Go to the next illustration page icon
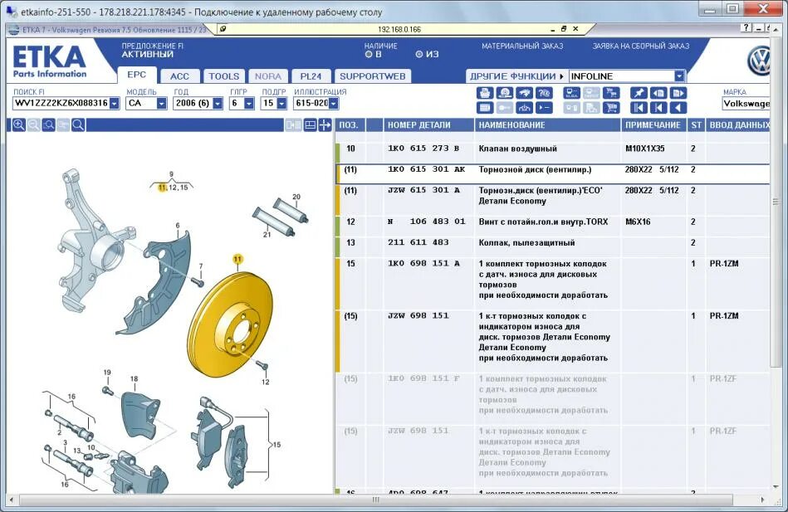 678,93
